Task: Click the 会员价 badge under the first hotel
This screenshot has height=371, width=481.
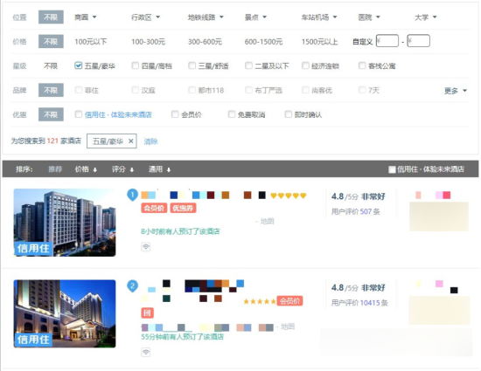Action: 154,208
